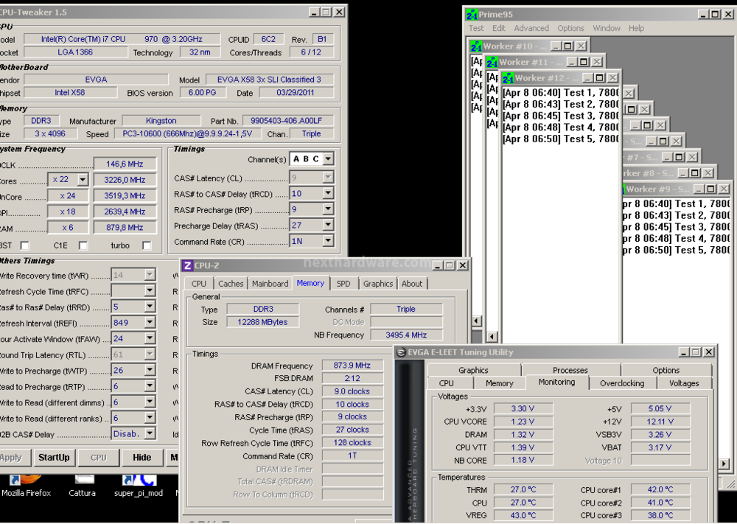Open the RAS# to CAS# Delay (tRCD) dropdown
Image resolution: width=737 pixels, height=524 pixels.
click(x=328, y=193)
